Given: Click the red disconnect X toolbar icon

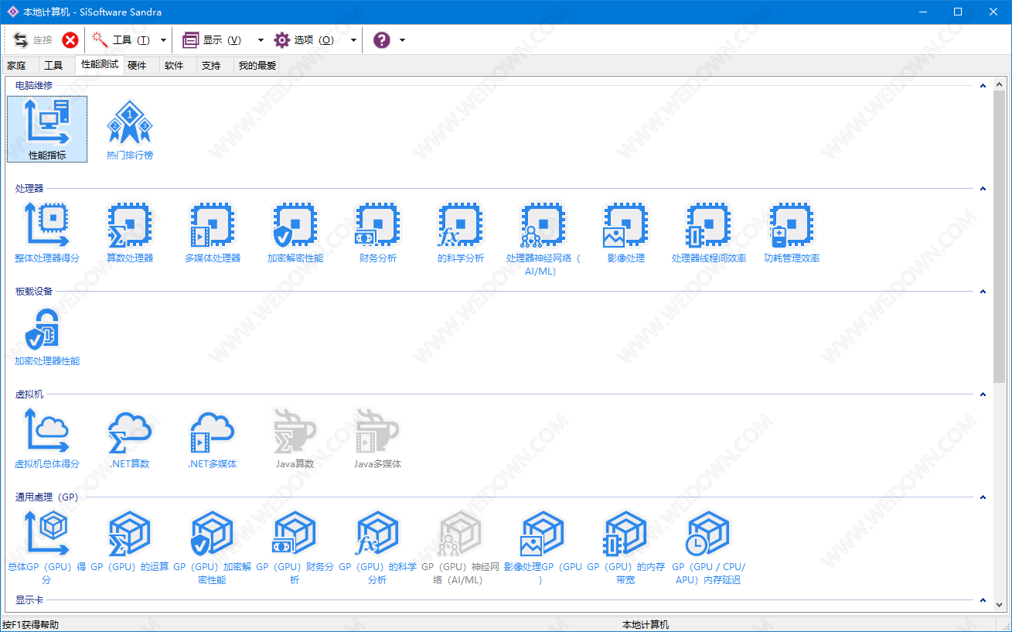Looking at the screenshot, I should pos(70,40).
